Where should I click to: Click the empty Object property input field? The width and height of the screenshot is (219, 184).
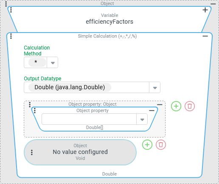tap(89, 119)
